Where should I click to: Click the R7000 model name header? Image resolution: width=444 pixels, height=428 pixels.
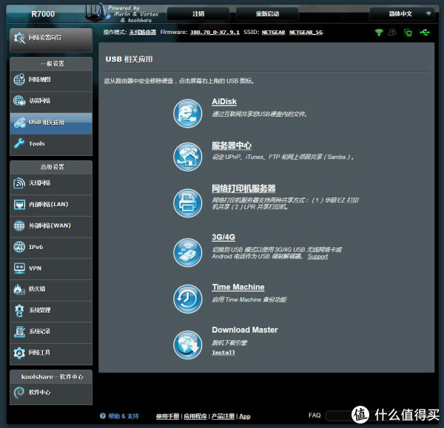[43, 14]
